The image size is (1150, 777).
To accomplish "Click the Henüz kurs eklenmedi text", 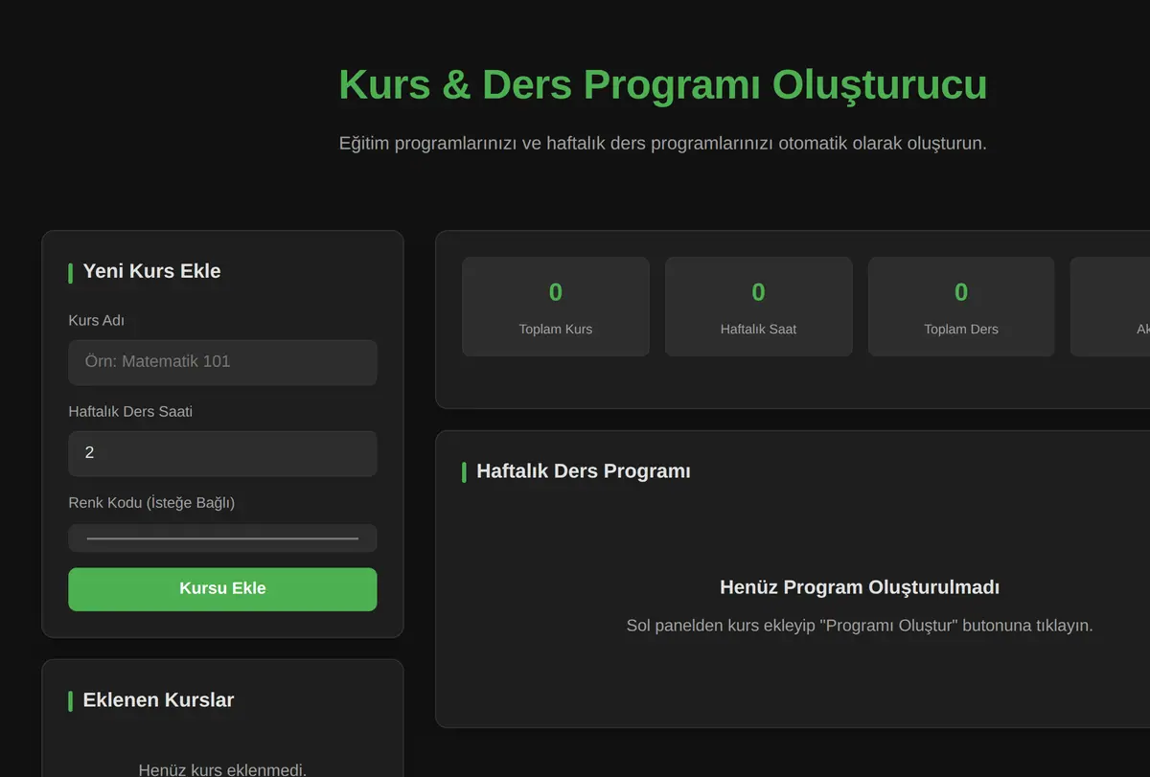I will coord(222,769).
